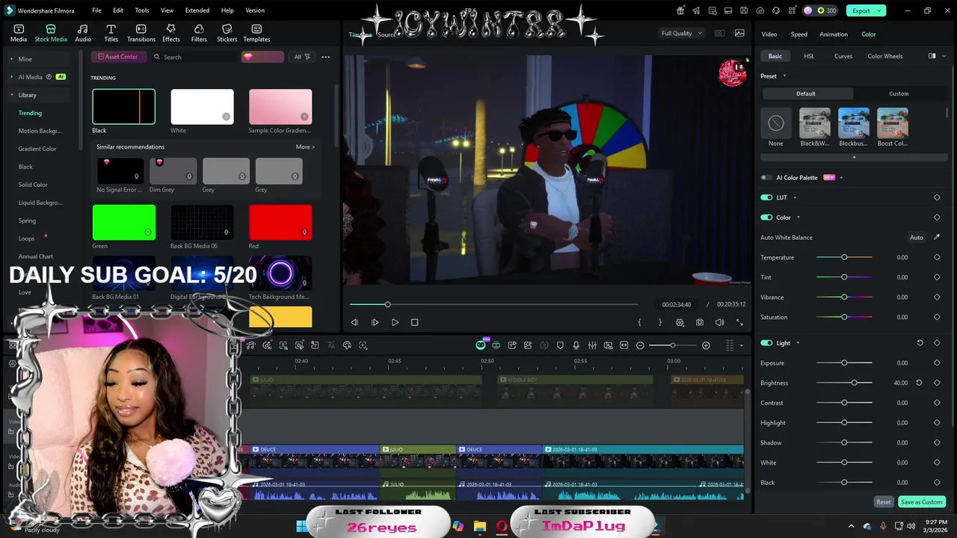Open the Titles tab
The image size is (957, 538).
111,33
